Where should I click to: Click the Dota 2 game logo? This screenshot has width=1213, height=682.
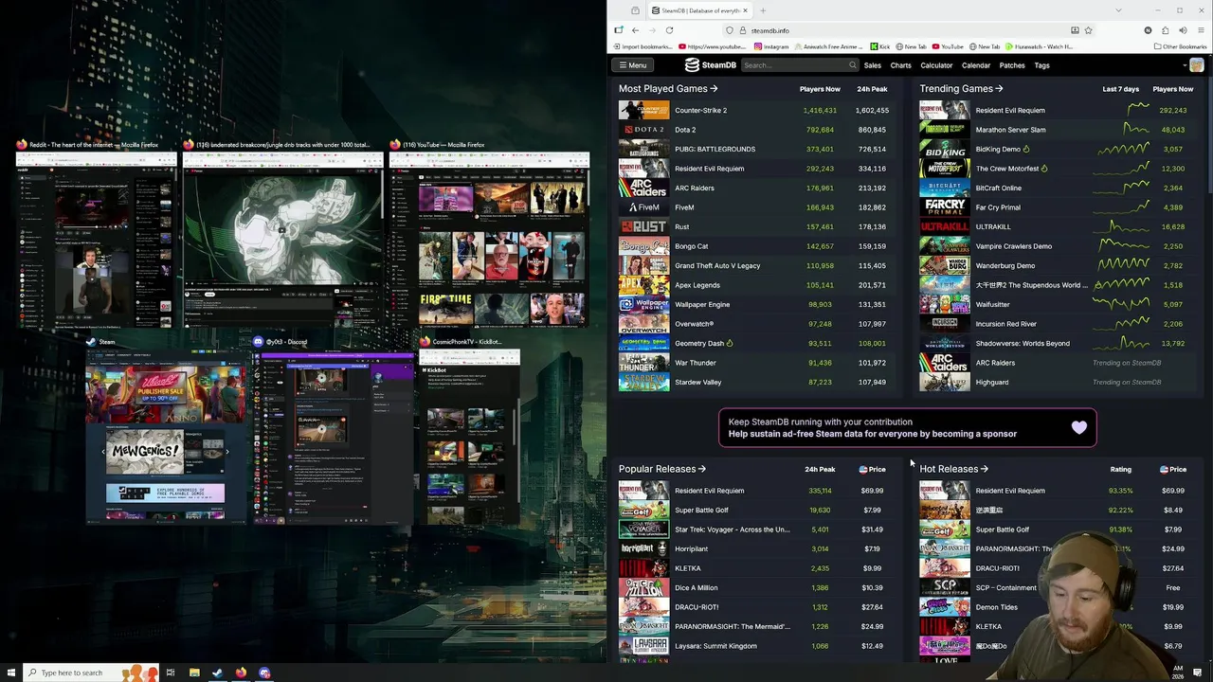point(643,130)
